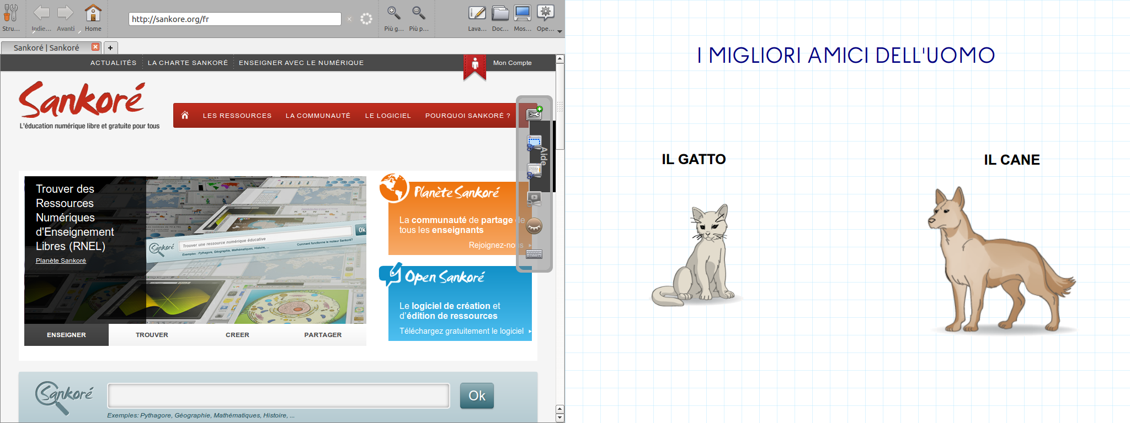The width and height of the screenshot is (1130, 423).
Task: Open the OpenBoard settings menu icon
Action: click(545, 13)
